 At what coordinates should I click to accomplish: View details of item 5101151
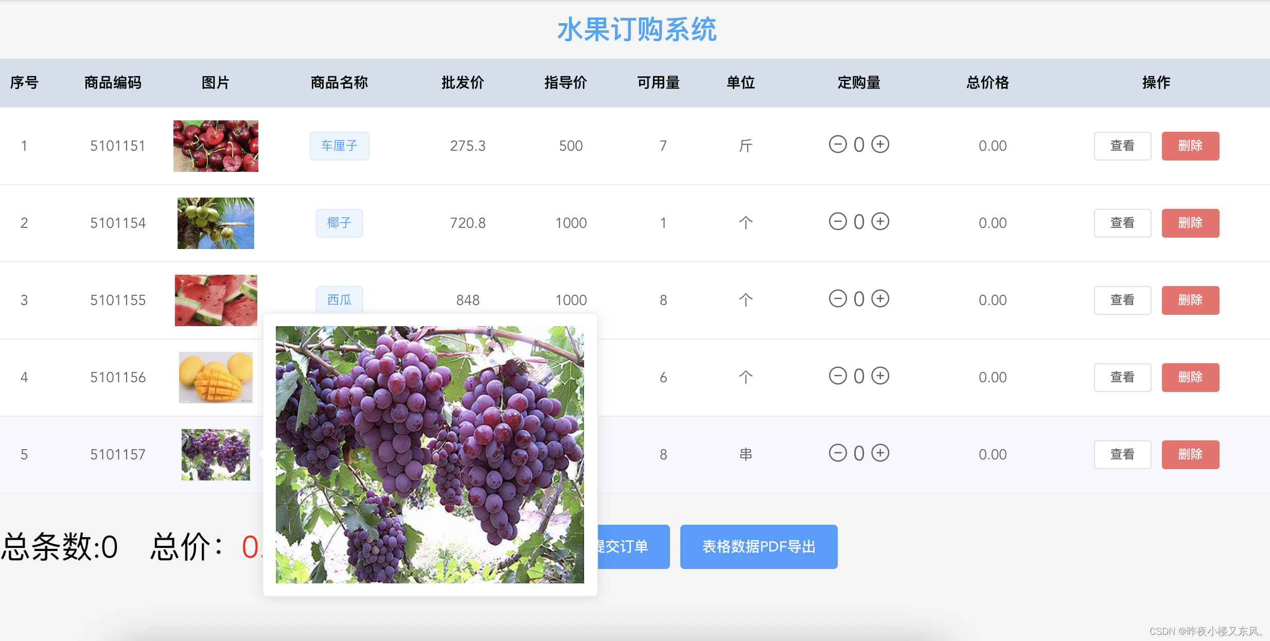pyautogui.click(x=1122, y=146)
